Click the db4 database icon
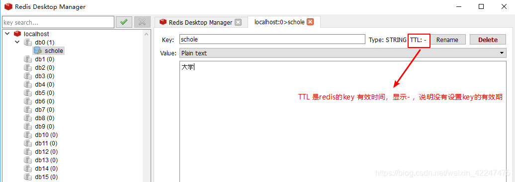This screenshot has width=515, height=182. pos(28,84)
